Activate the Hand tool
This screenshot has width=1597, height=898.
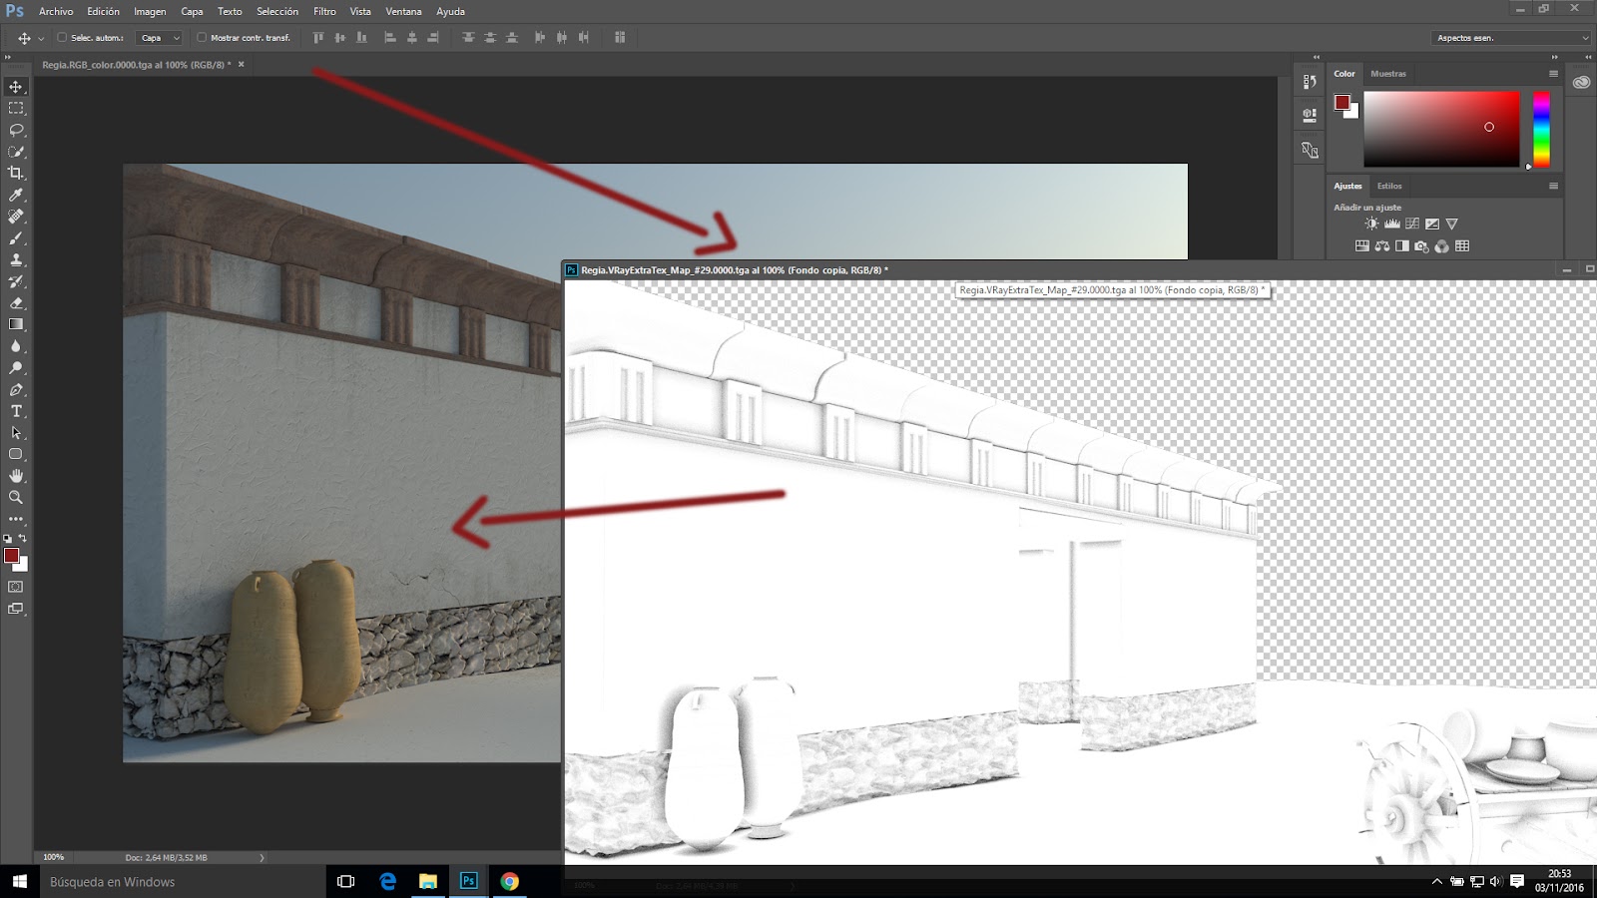16,476
